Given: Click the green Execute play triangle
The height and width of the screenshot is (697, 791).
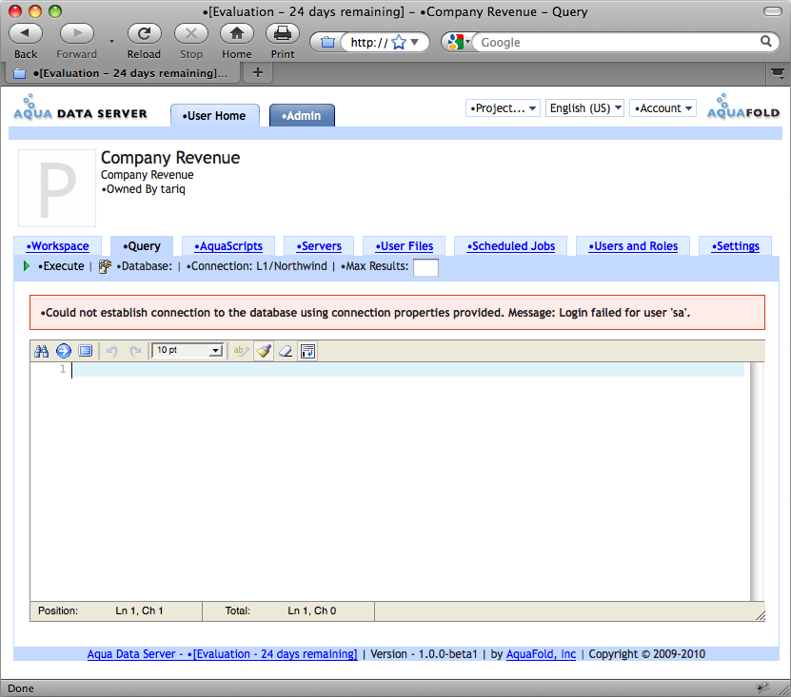Looking at the screenshot, I should click(27, 266).
